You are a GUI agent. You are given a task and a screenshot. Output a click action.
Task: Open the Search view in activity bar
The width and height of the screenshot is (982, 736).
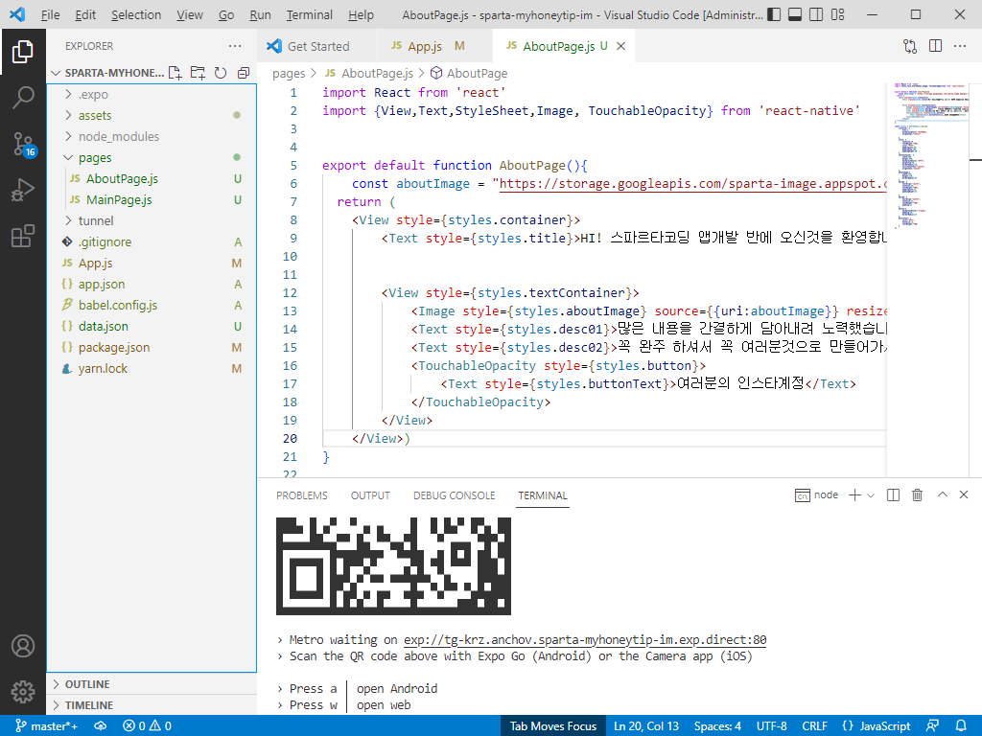pos(23,98)
